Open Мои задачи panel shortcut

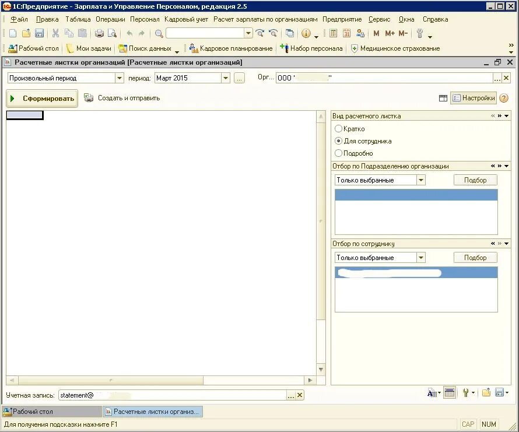[x=89, y=48]
